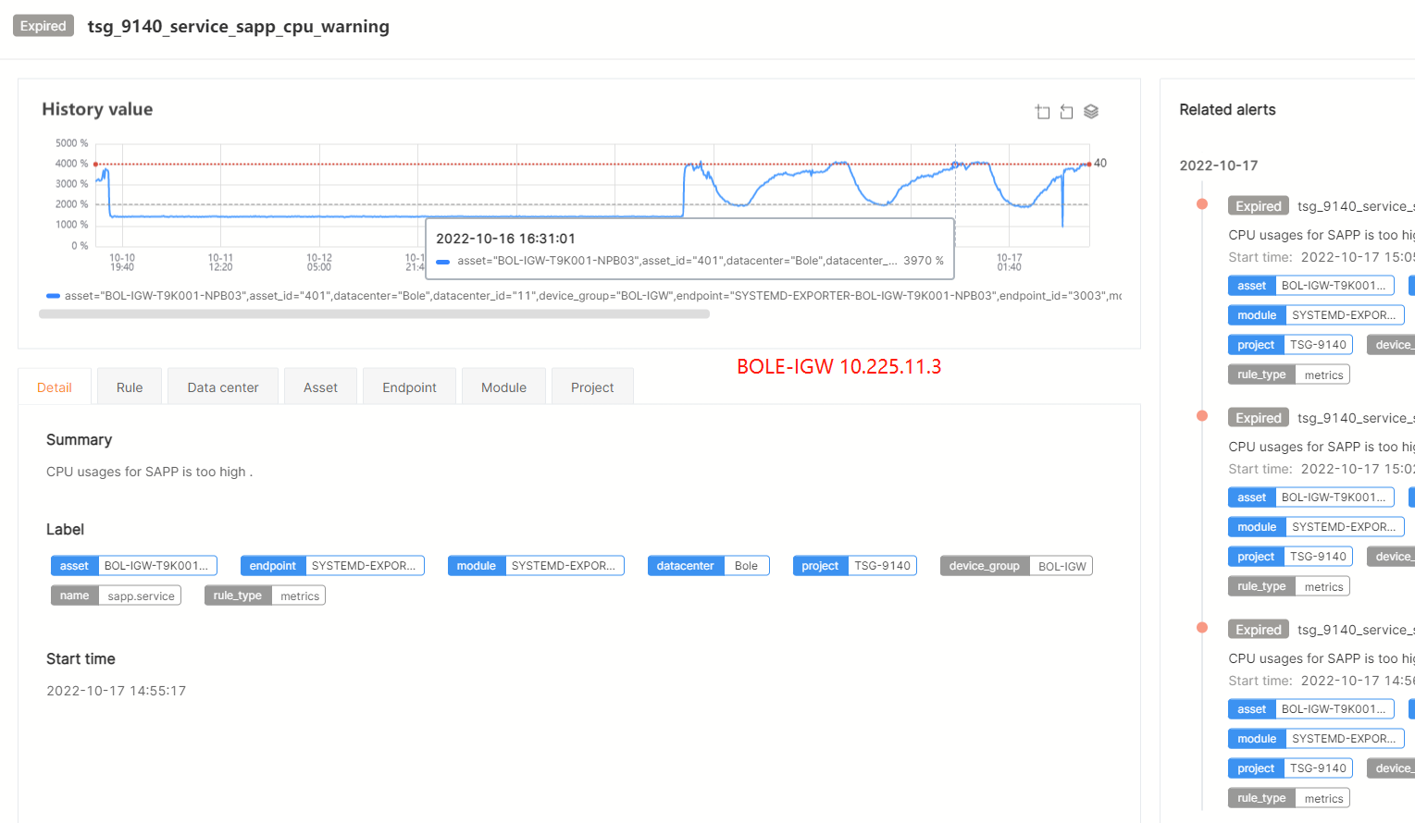Show the Project tab

592,387
